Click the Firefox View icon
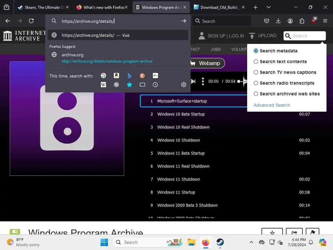 (7, 7)
